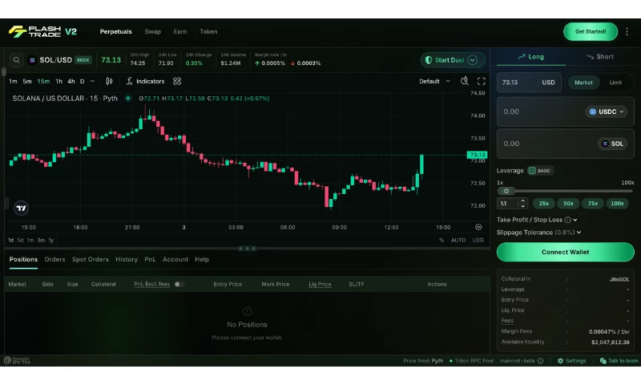Open the History tab
The height and width of the screenshot is (385, 641).
pos(127,259)
